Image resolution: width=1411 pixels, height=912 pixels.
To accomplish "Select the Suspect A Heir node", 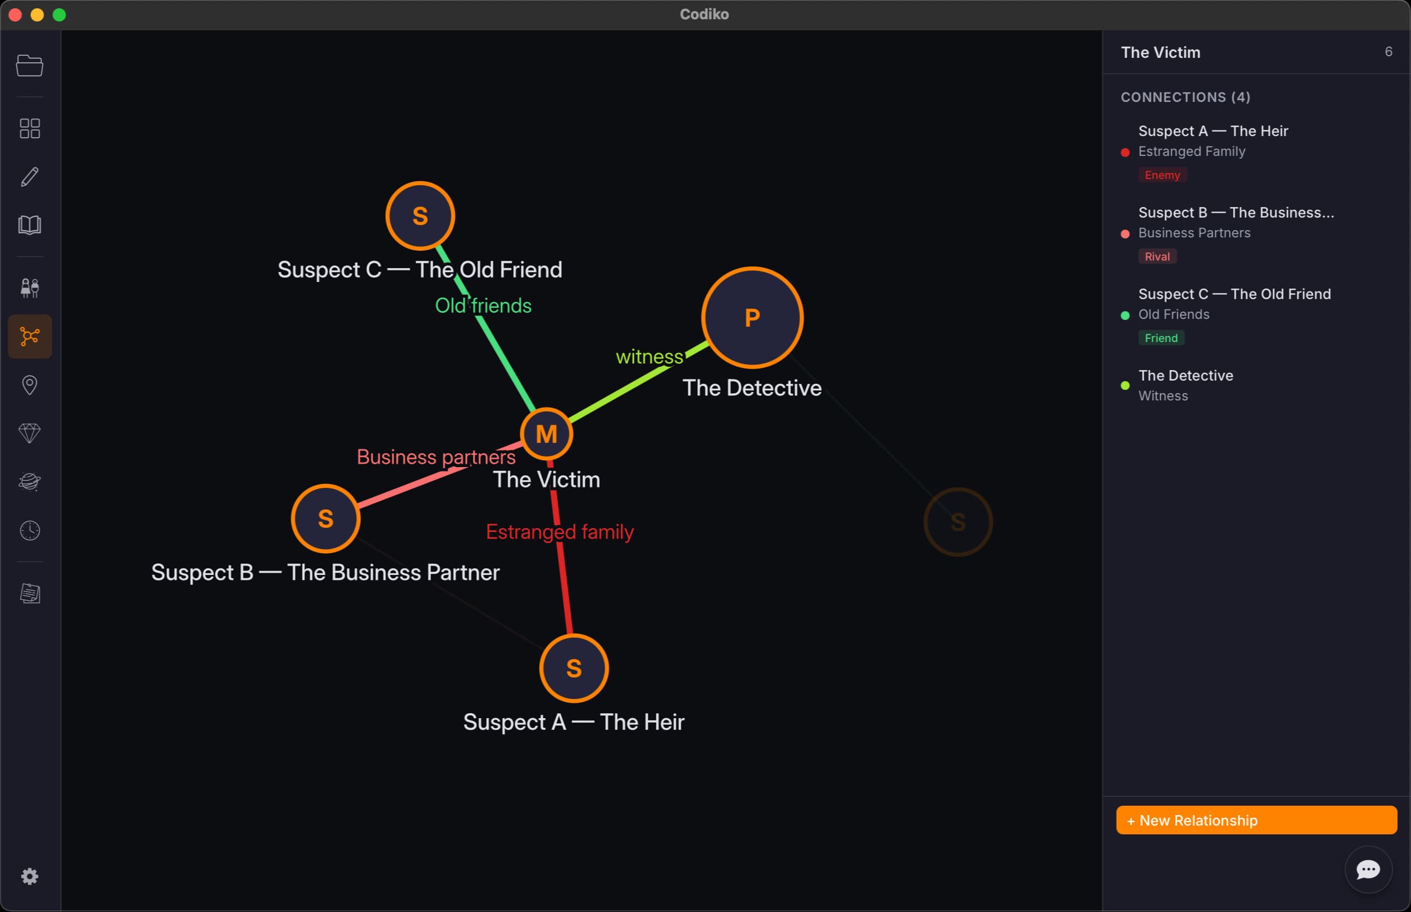I will [x=574, y=668].
